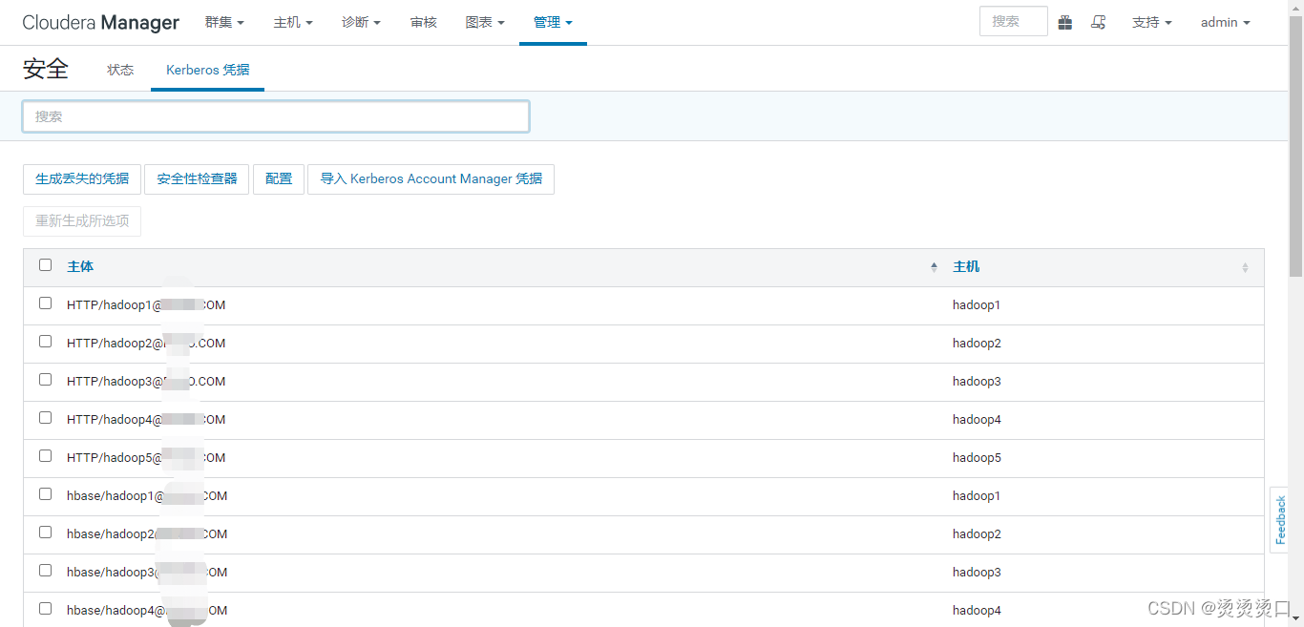
Task: Click host cell hadoop2 in hbase/hadoop2 row
Action: pyautogui.click(x=977, y=534)
